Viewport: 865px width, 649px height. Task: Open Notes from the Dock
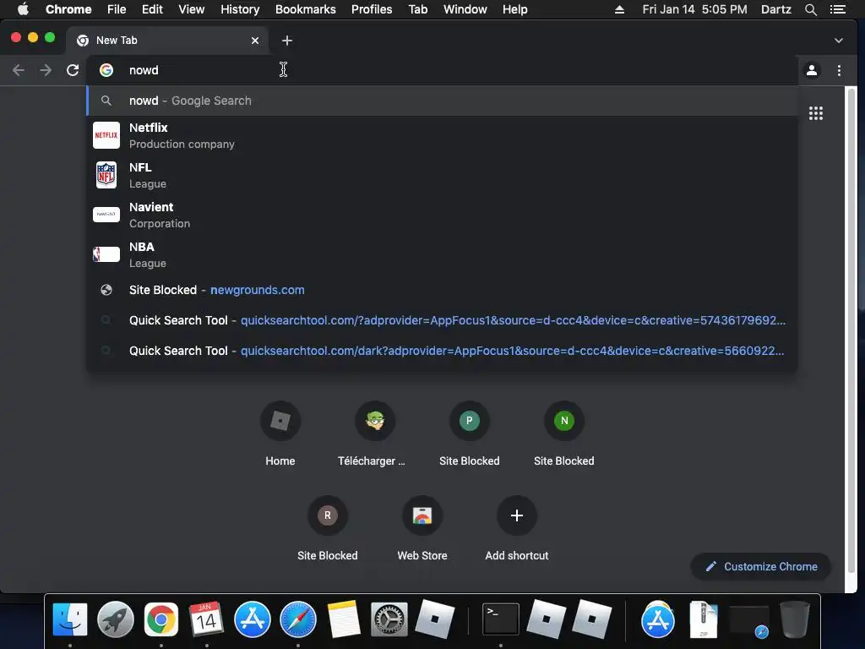point(344,619)
